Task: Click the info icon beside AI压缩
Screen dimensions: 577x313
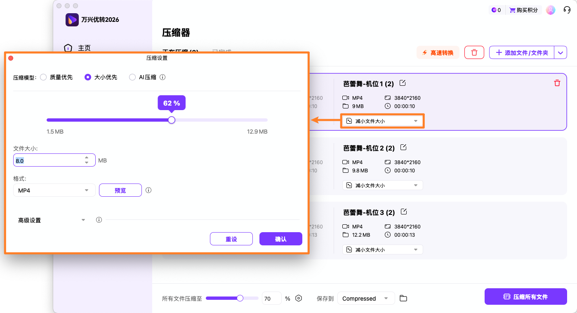Action: 162,77
